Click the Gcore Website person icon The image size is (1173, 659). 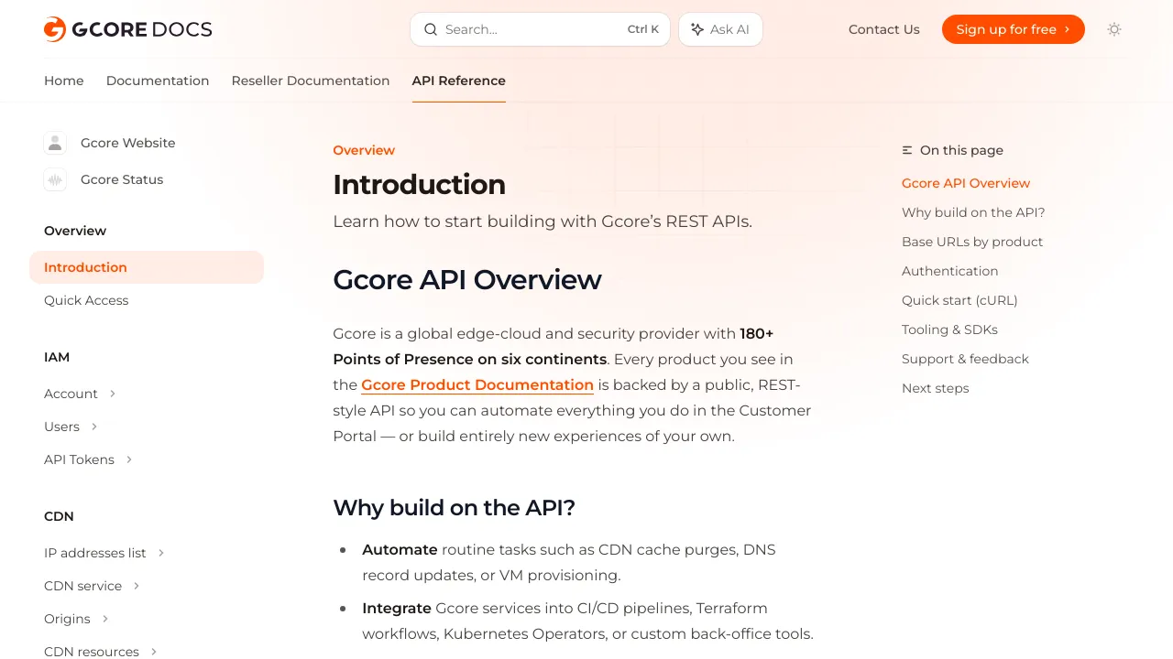coord(55,143)
